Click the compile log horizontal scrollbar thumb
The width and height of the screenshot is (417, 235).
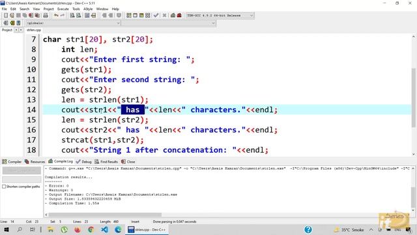[105, 215]
